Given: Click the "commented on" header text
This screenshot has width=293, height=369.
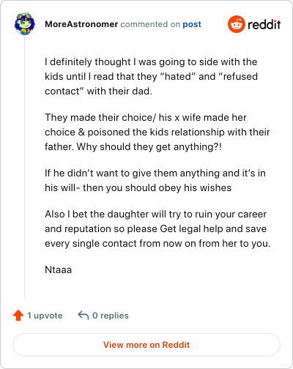Looking at the screenshot, I should [150, 24].
